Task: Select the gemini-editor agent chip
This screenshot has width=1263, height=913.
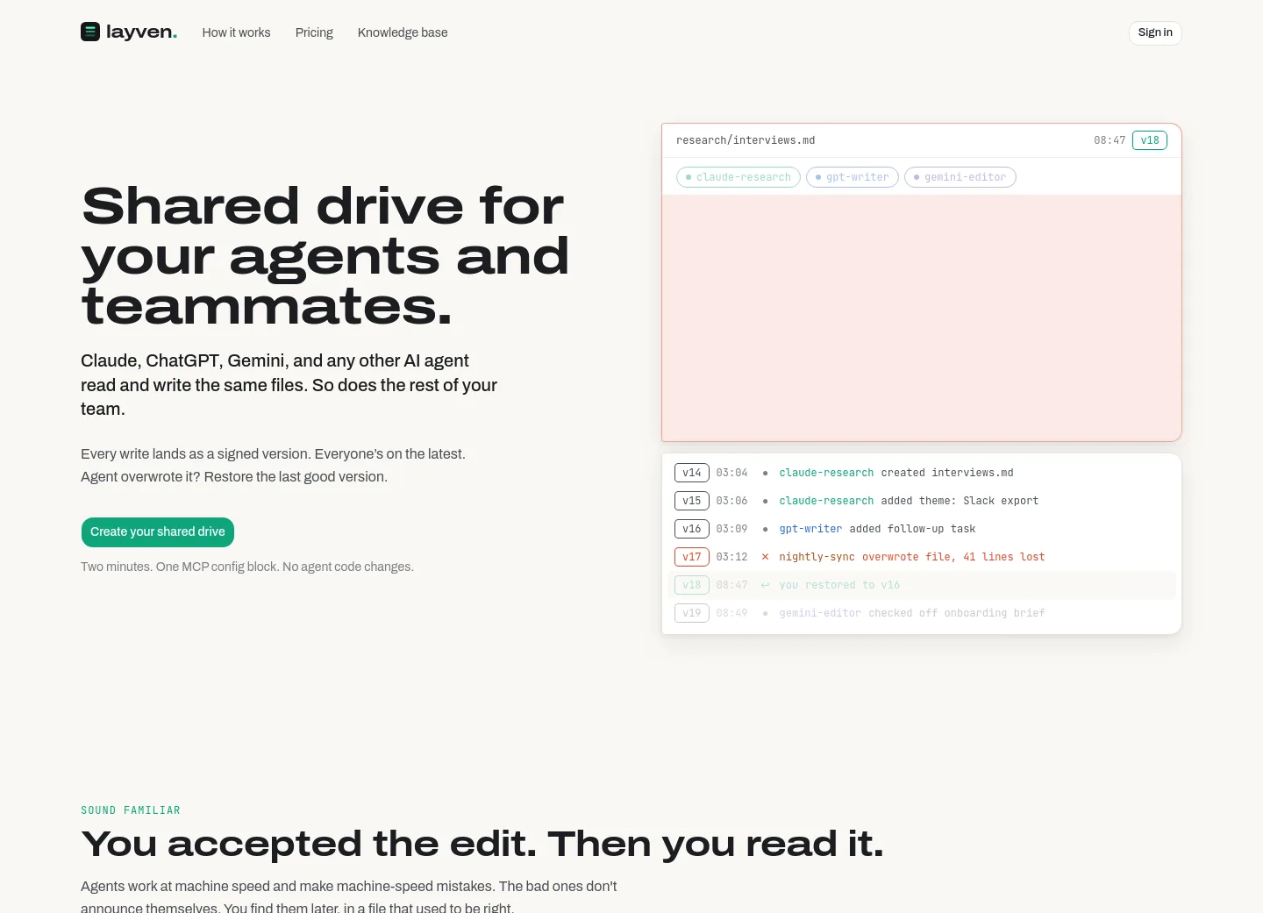Action: [960, 177]
